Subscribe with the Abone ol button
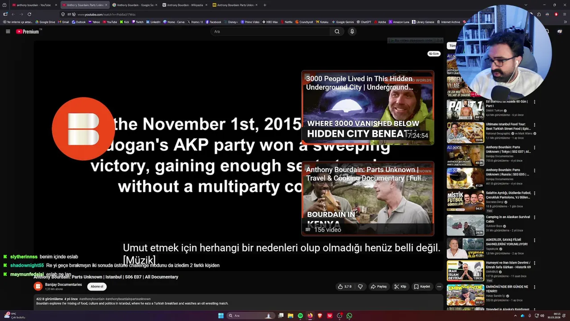570x321 pixels. coord(97,287)
